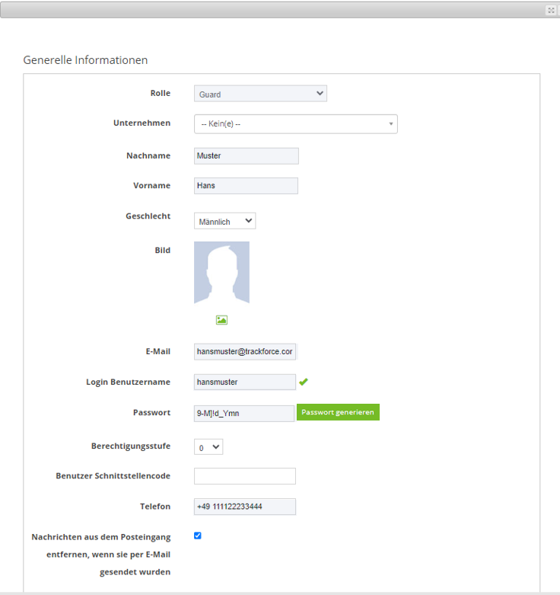Viewport: 560px width, 595px height.
Task: Click the Login Benutzername field
Action: [245, 382]
